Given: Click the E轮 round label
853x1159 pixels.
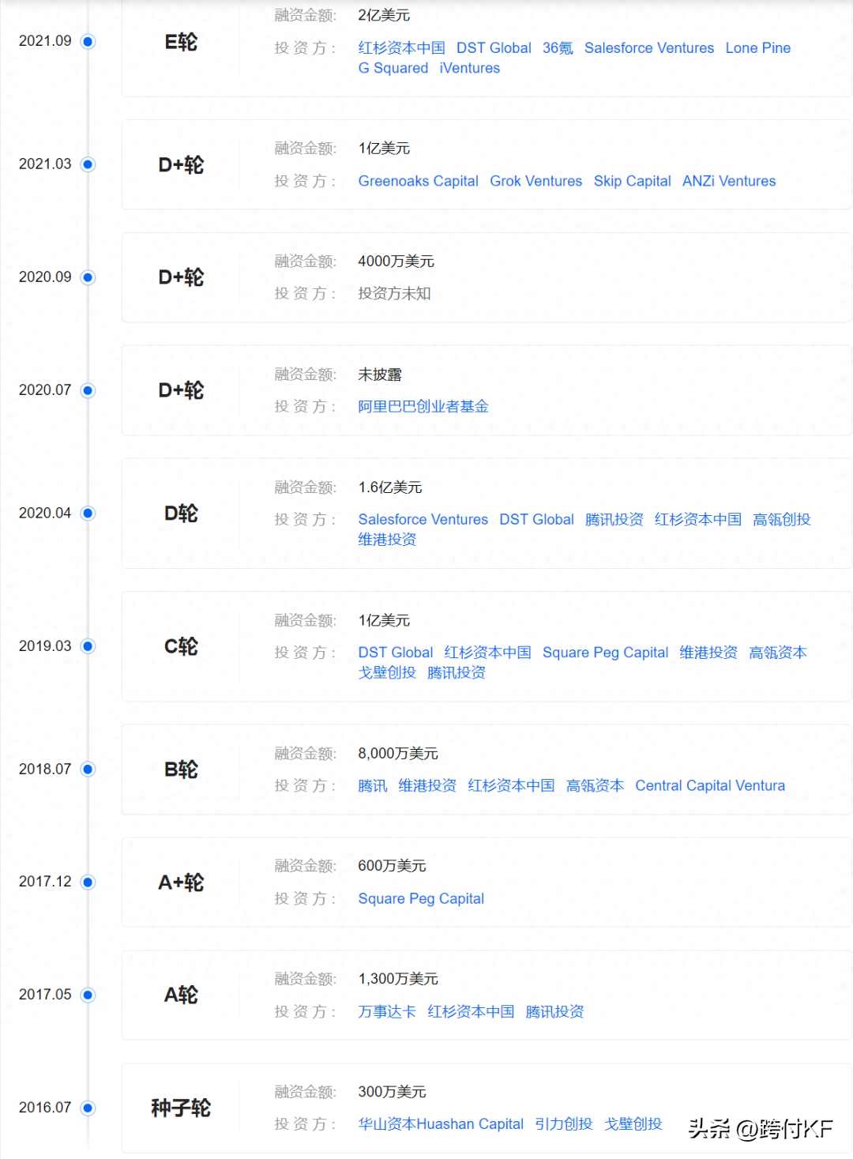Looking at the screenshot, I should point(181,42).
